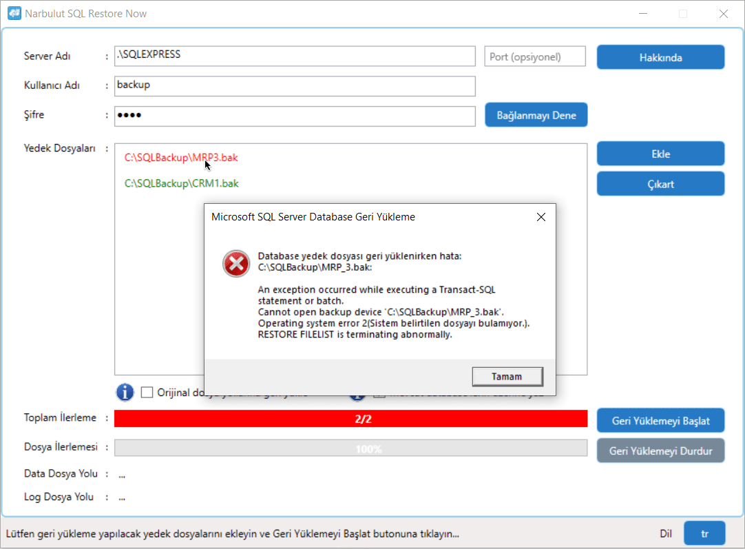Confirm the error with Tamam button
This screenshot has height=549, width=745.
(507, 377)
